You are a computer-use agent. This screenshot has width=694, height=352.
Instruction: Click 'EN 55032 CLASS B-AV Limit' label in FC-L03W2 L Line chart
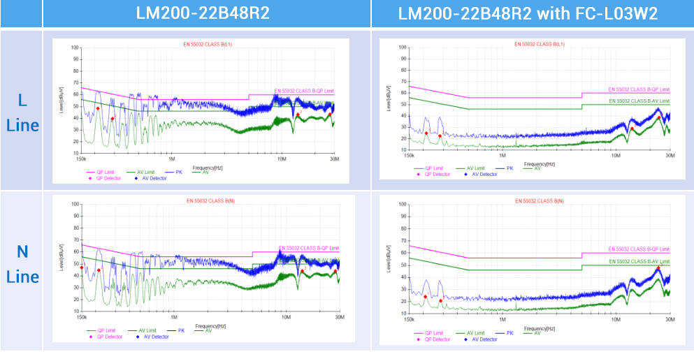tap(639, 101)
